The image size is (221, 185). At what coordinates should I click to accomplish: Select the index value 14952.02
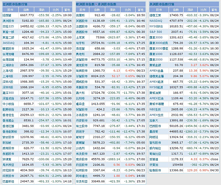(x=27, y=27)
